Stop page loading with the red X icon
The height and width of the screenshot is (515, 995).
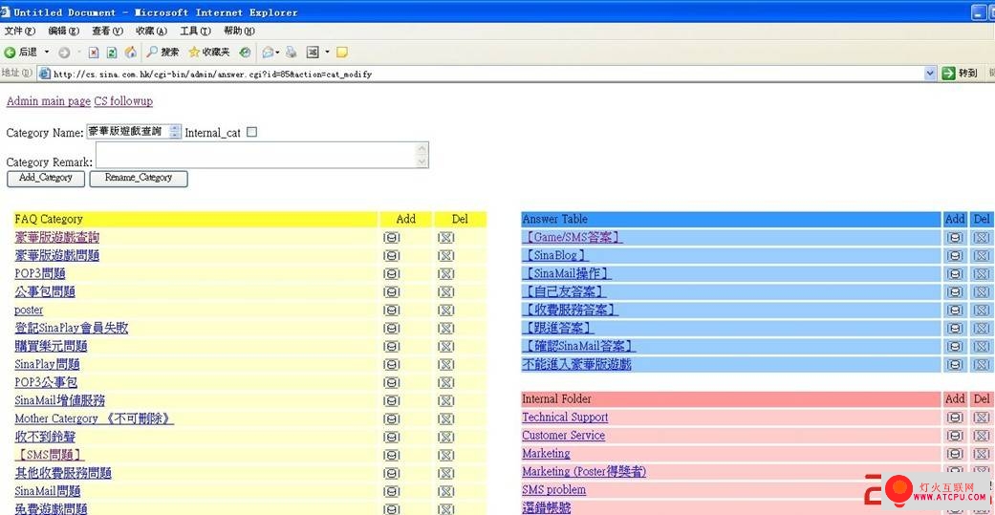(x=94, y=52)
